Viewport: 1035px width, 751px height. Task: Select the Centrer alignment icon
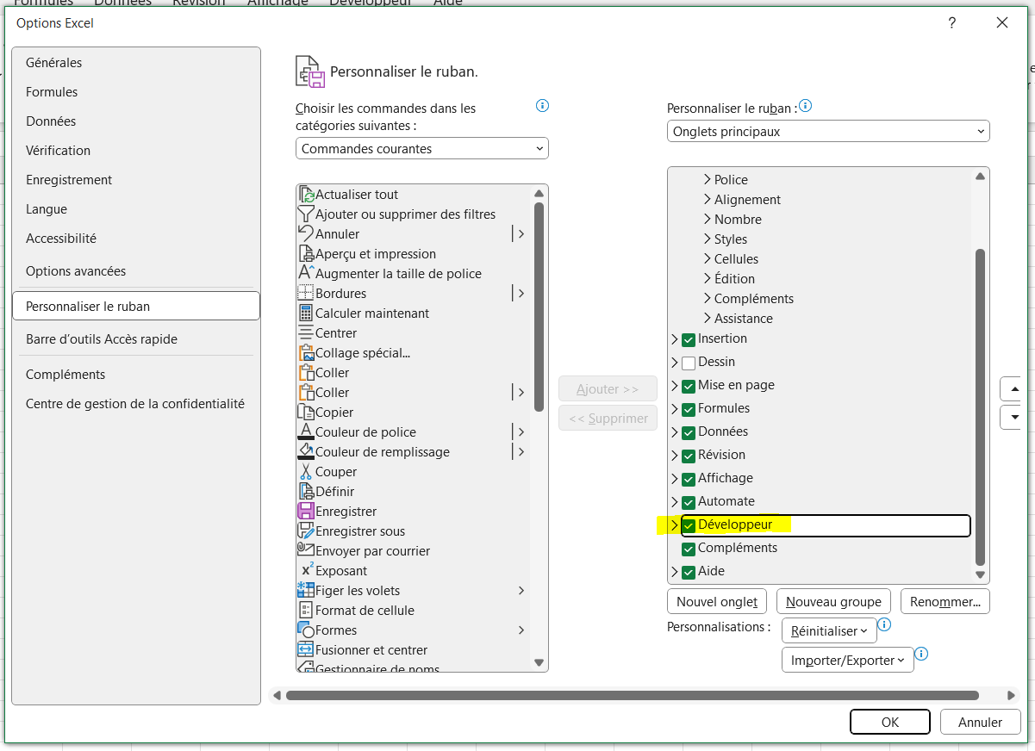(x=306, y=333)
